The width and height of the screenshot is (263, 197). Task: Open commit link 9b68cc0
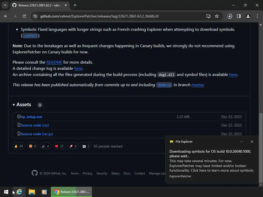click(x=164, y=85)
